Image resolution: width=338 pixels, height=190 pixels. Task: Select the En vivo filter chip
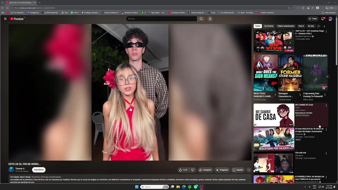coord(311,26)
